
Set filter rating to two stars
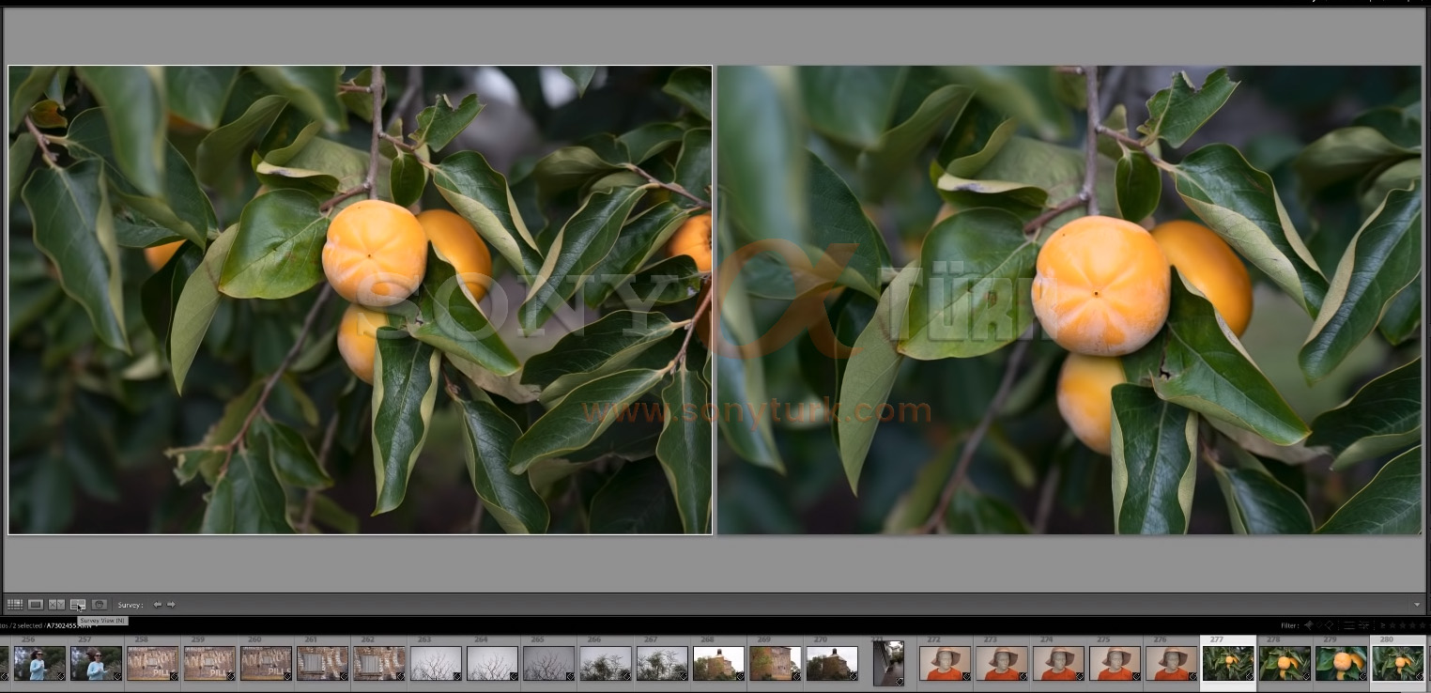click(x=1403, y=625)
